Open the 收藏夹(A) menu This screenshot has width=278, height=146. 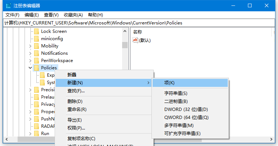[73, 15]
